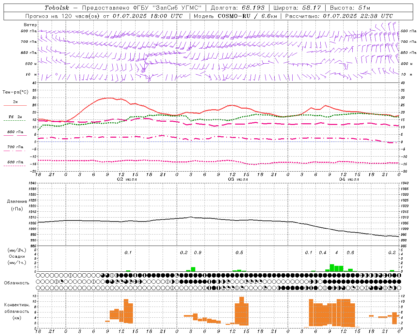Click the '0.9' precipitation amount value
The width and height of the screenshot is (418, 334).
[x=198, y=253]
